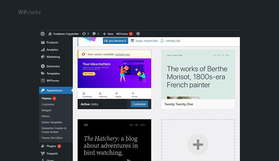
Task: Open the Customize submenu item
Action: click(x=48, y=105)
